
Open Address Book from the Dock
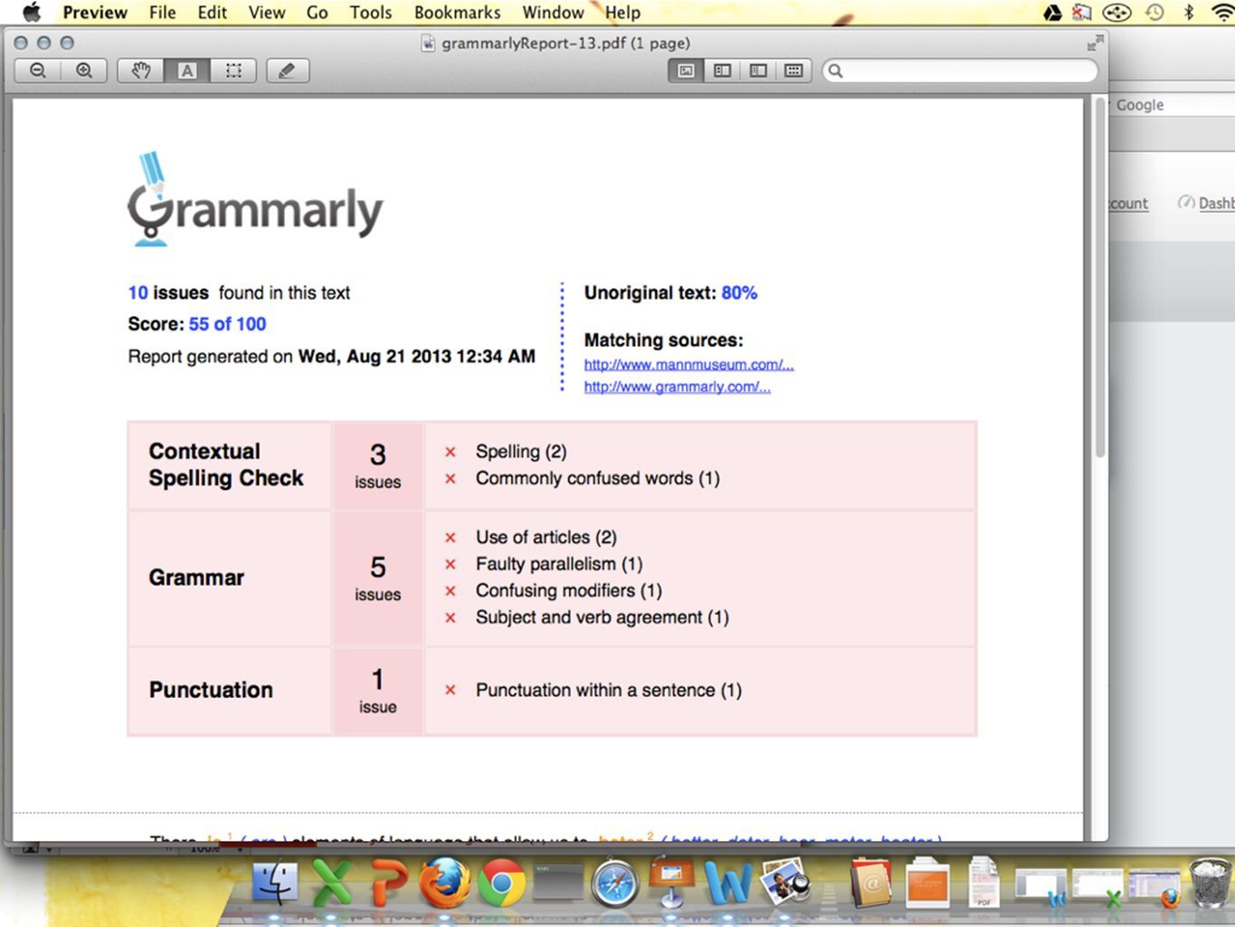coord(872,883)
